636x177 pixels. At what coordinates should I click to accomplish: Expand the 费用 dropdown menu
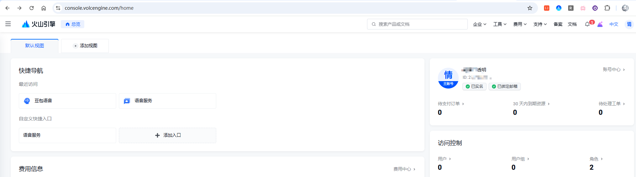pyautogui.click(x=520, y=24)
